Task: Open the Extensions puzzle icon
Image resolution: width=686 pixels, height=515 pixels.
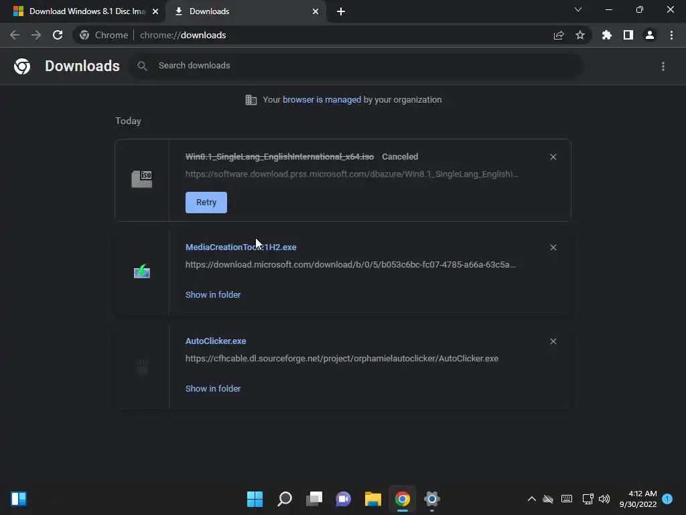Action: (607, 35)
